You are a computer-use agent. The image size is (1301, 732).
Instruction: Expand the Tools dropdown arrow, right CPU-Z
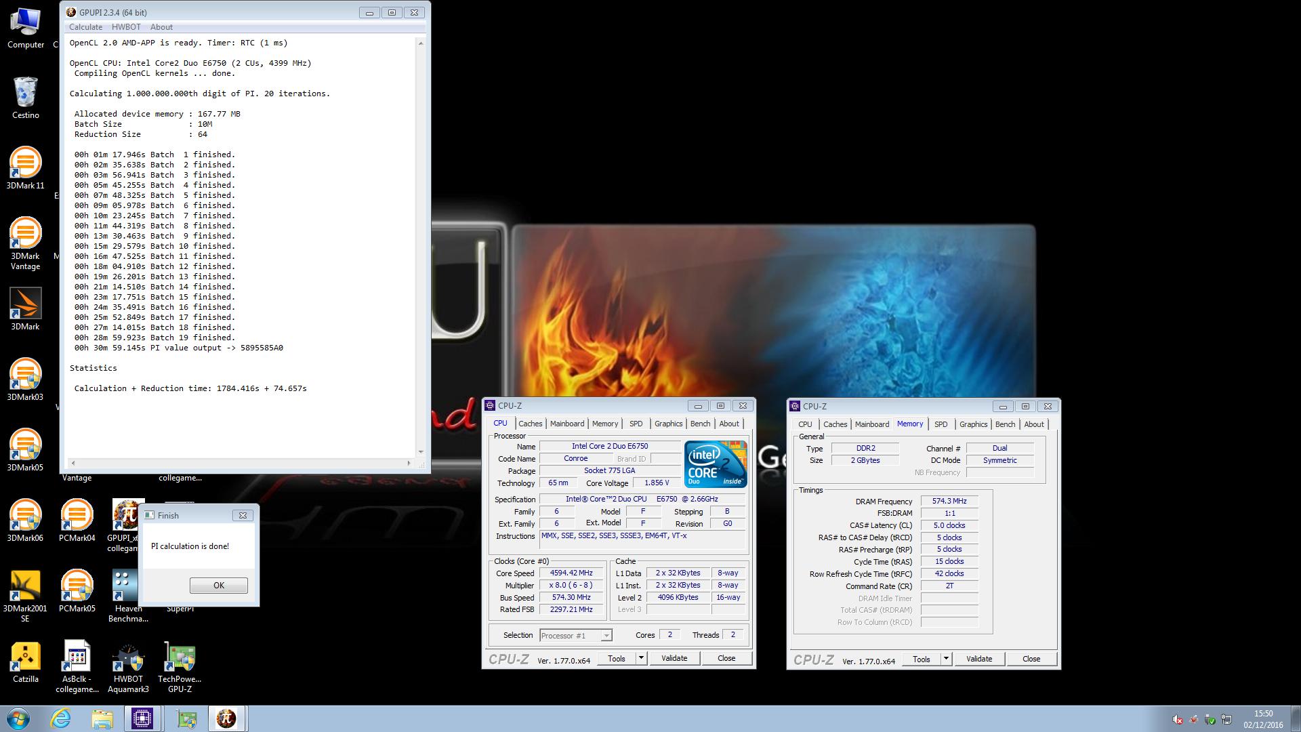click(947, 659)
